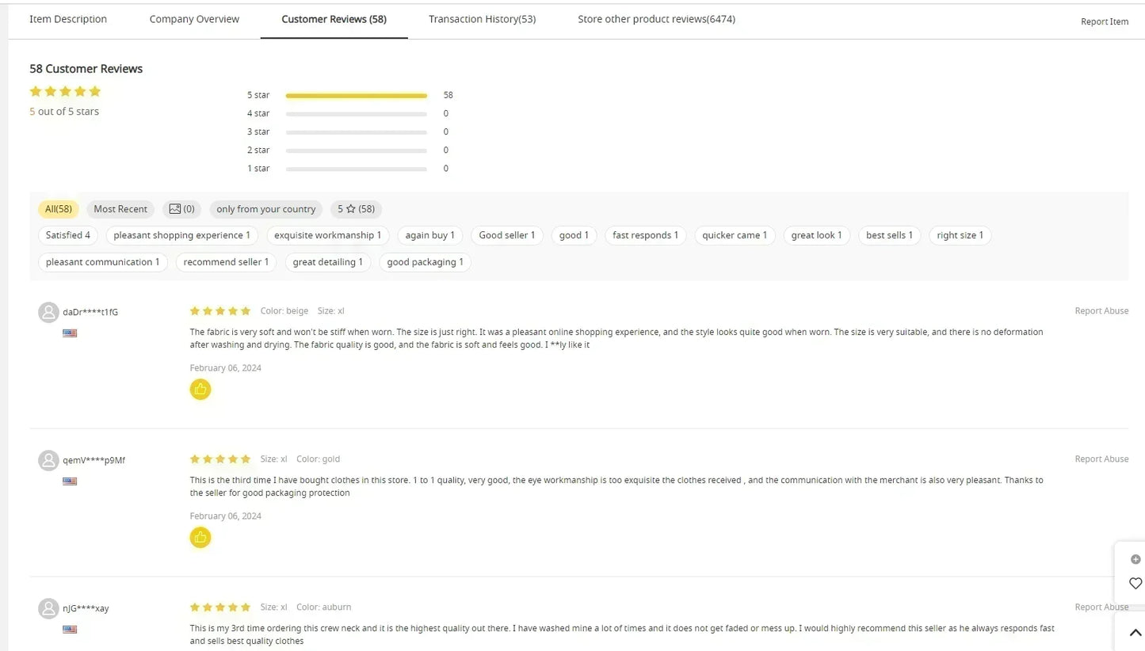This screenshot has height=651, width=1145.
Task: Toggle 'only from your country' filter
Action: (265, 209)
